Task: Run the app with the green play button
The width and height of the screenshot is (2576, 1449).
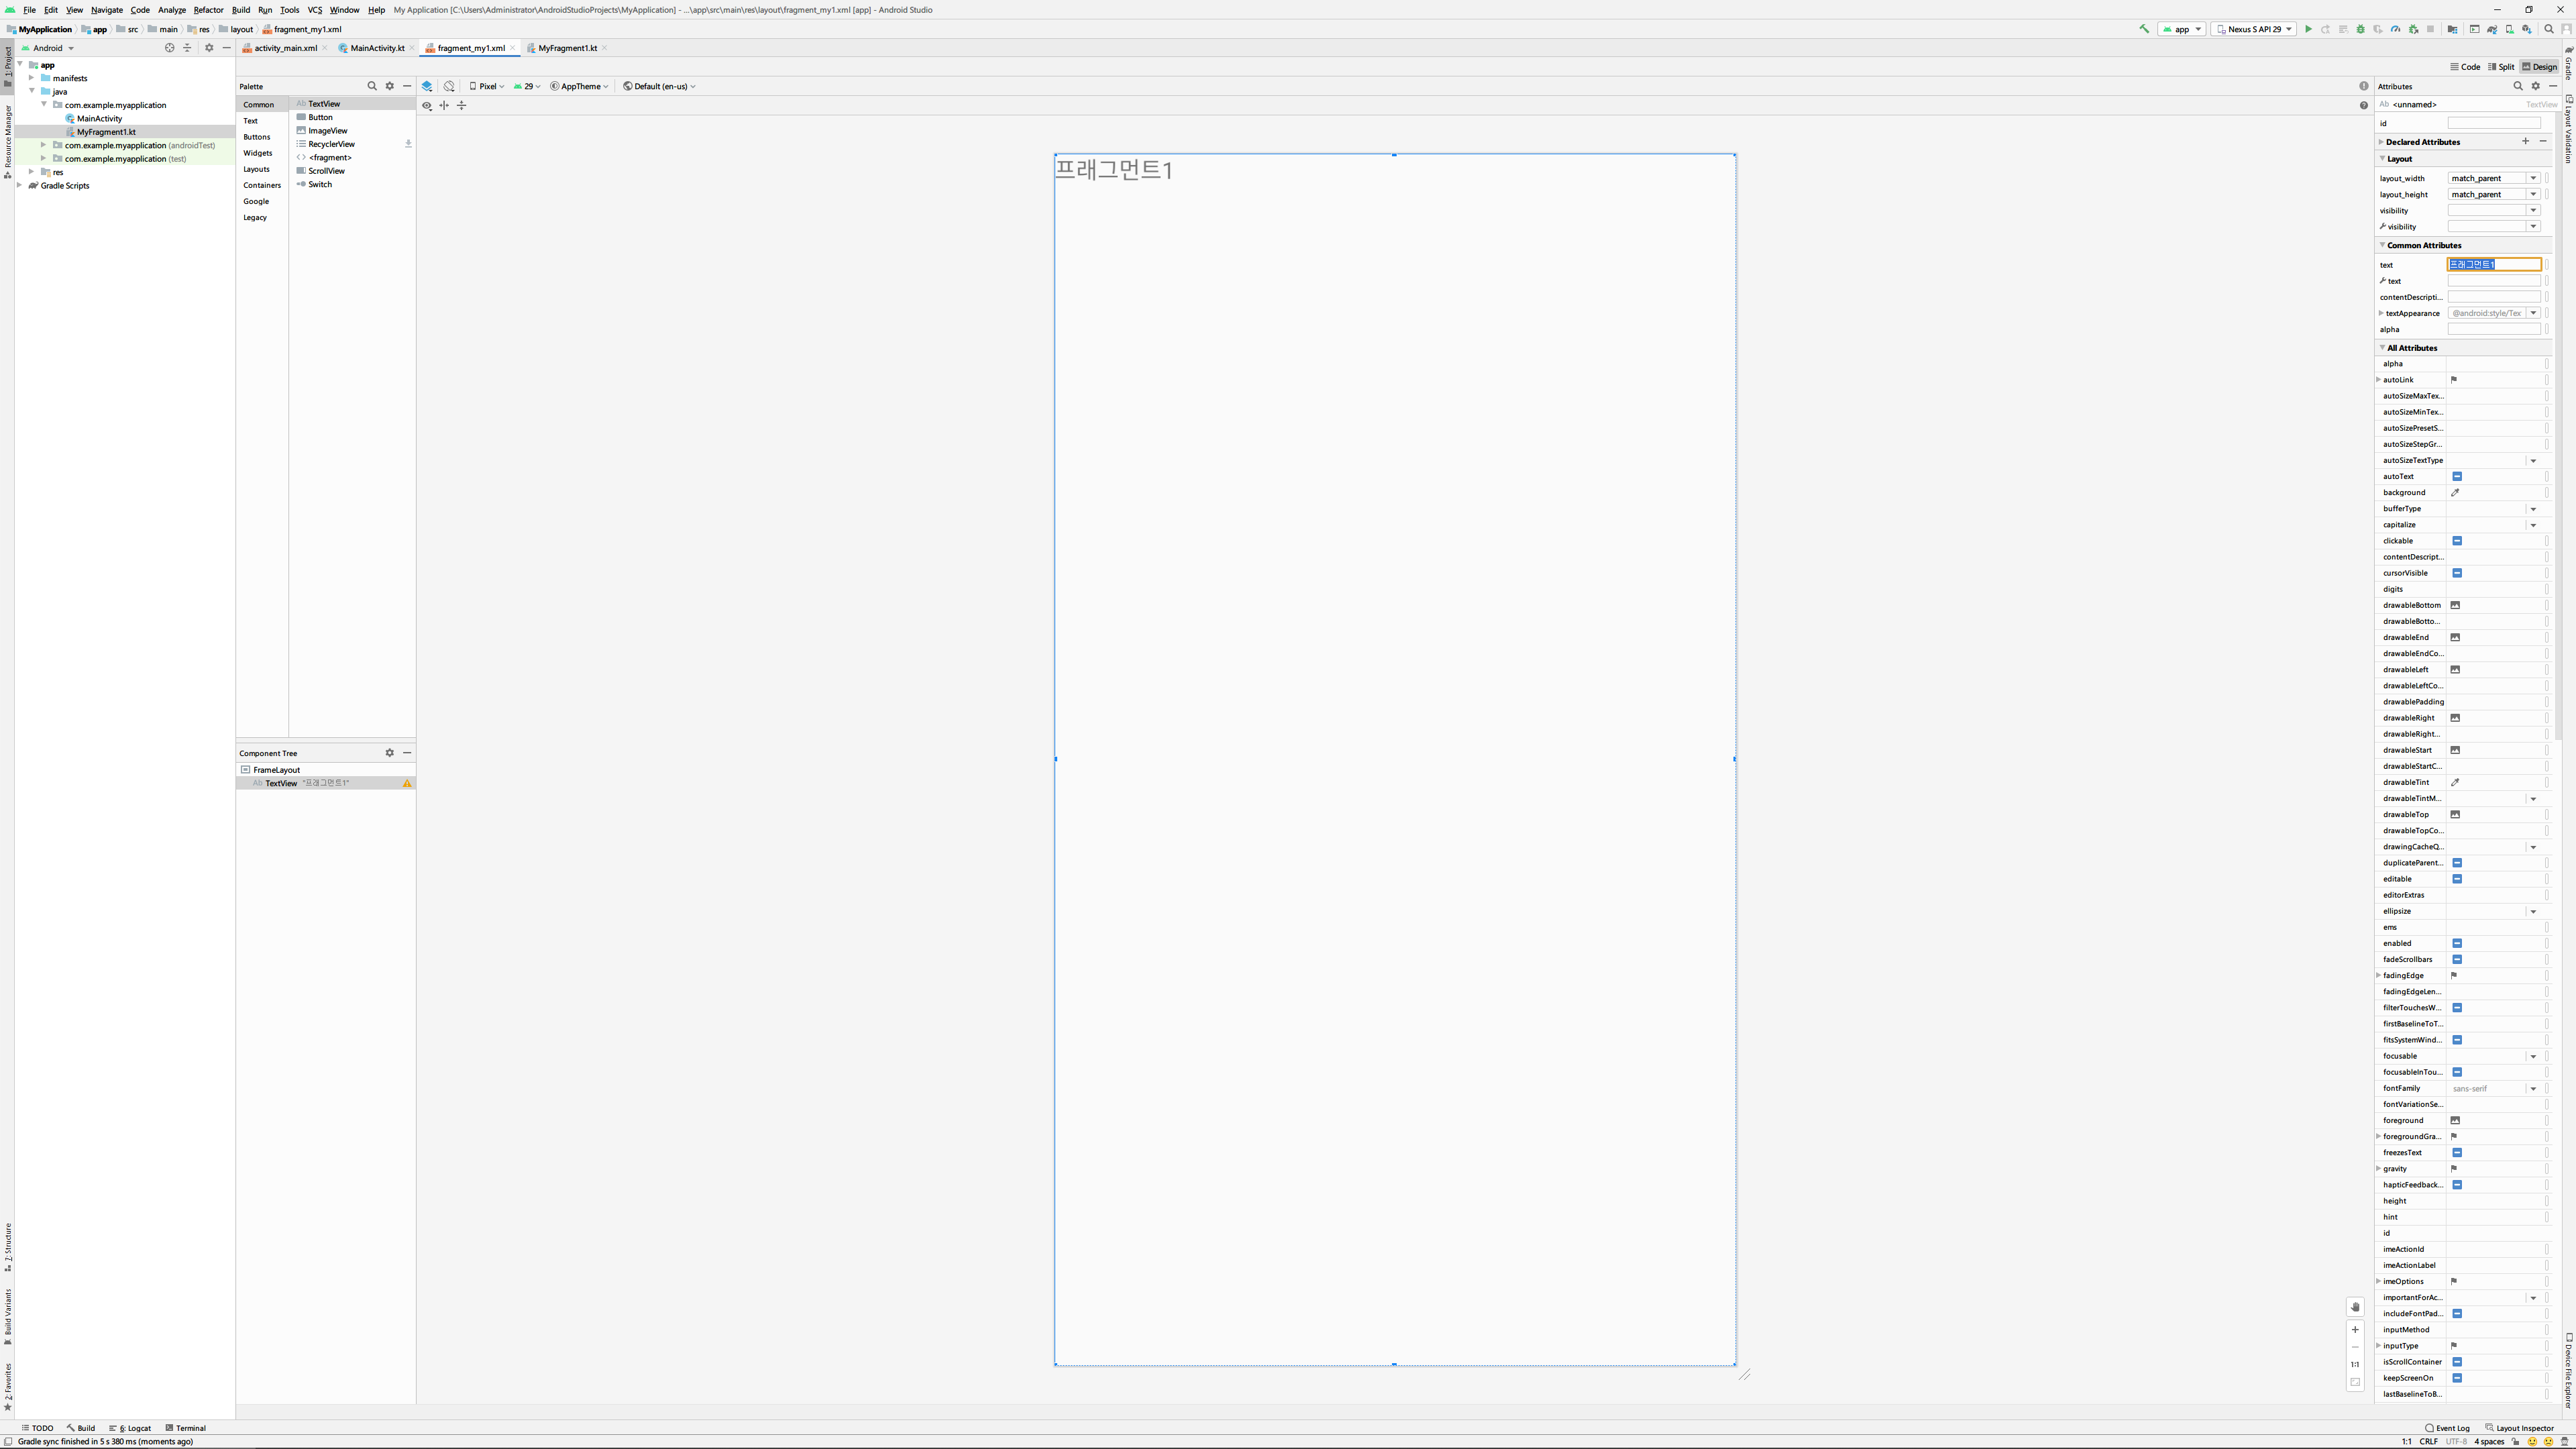Action: click(2309, 29)
